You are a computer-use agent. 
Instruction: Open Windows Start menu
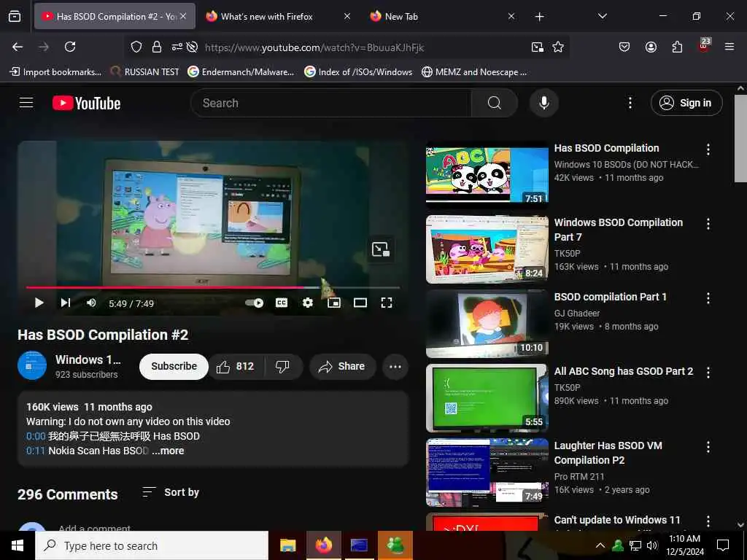[x=18, y=545]
